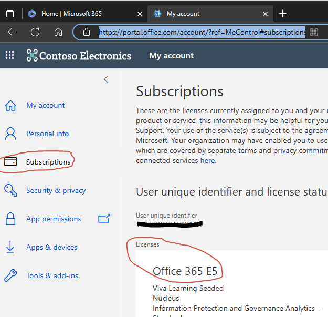328x317 pixels.
Task: Click the App permissions lock icon
Action: point(10,219)
